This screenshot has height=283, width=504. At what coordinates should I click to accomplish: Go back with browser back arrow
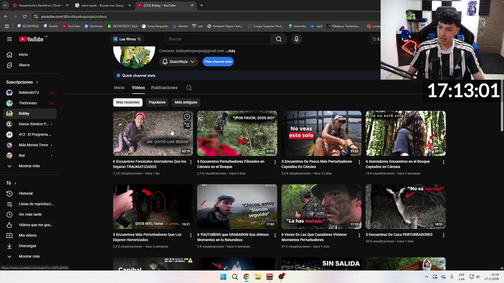pos(6,17)
